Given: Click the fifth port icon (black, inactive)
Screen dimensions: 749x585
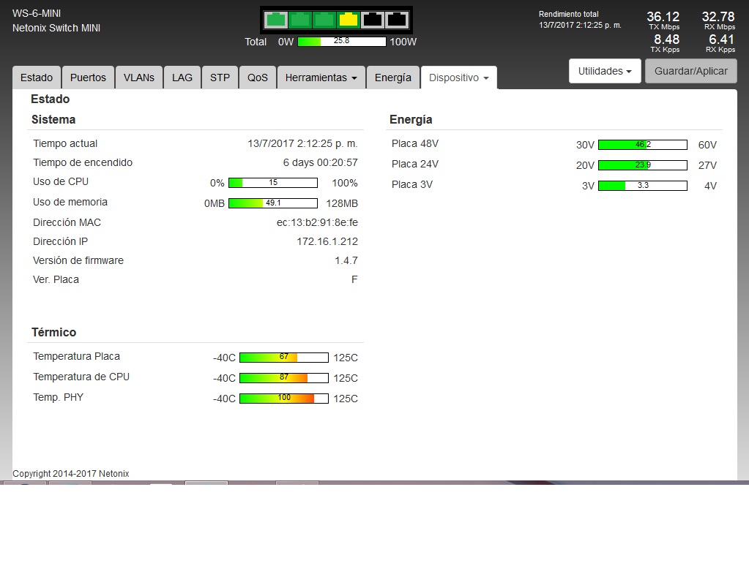Looking at the screenshot, I should pyautogui.click(x=373, y=20).
